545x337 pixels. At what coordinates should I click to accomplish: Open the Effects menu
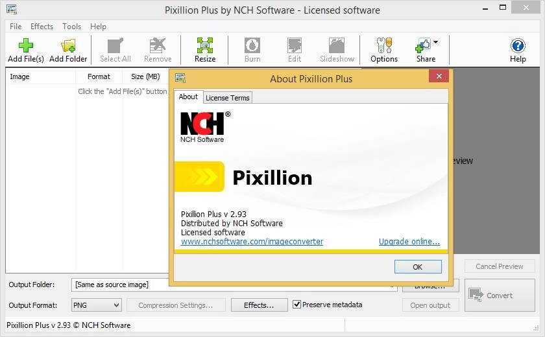point(42,27)
